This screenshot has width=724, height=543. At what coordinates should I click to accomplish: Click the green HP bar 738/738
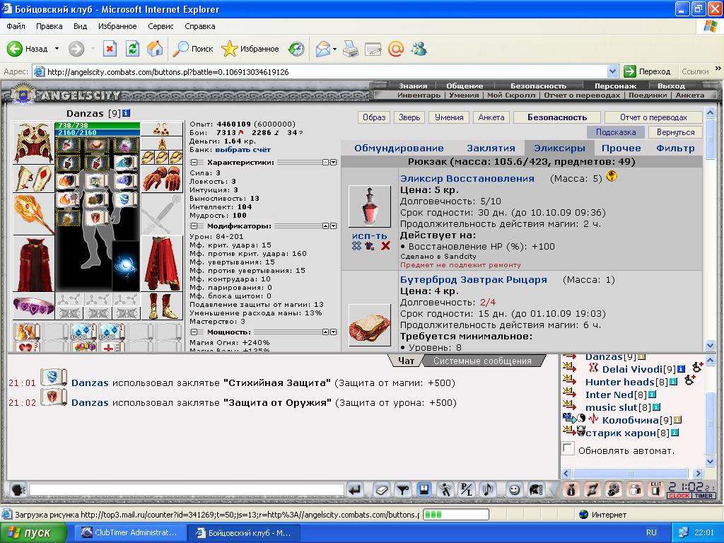click(x=98, y=126)
